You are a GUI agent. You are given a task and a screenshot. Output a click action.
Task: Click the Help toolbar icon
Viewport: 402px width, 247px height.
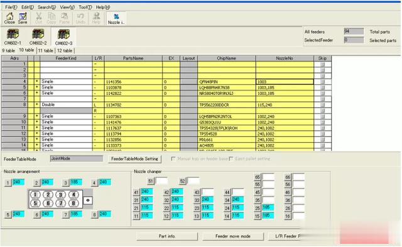point(96,18)
